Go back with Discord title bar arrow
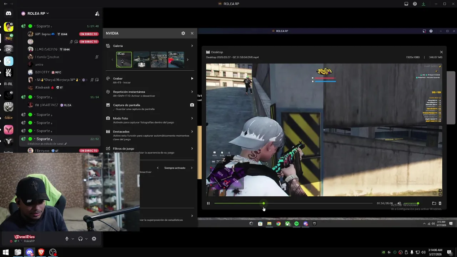 pyautogui.click(x=5, y=4)
